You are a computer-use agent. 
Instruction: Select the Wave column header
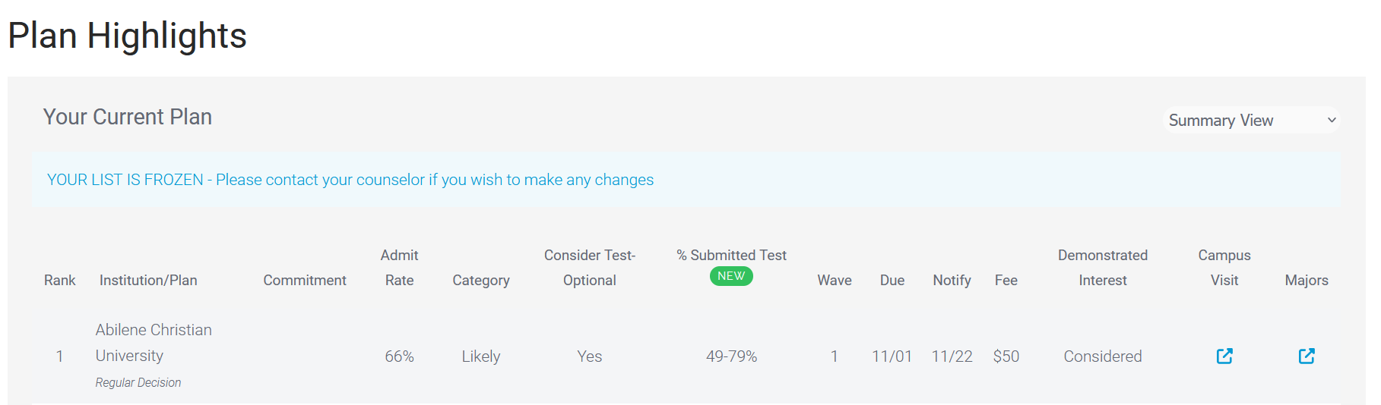(x=835, y=280)
